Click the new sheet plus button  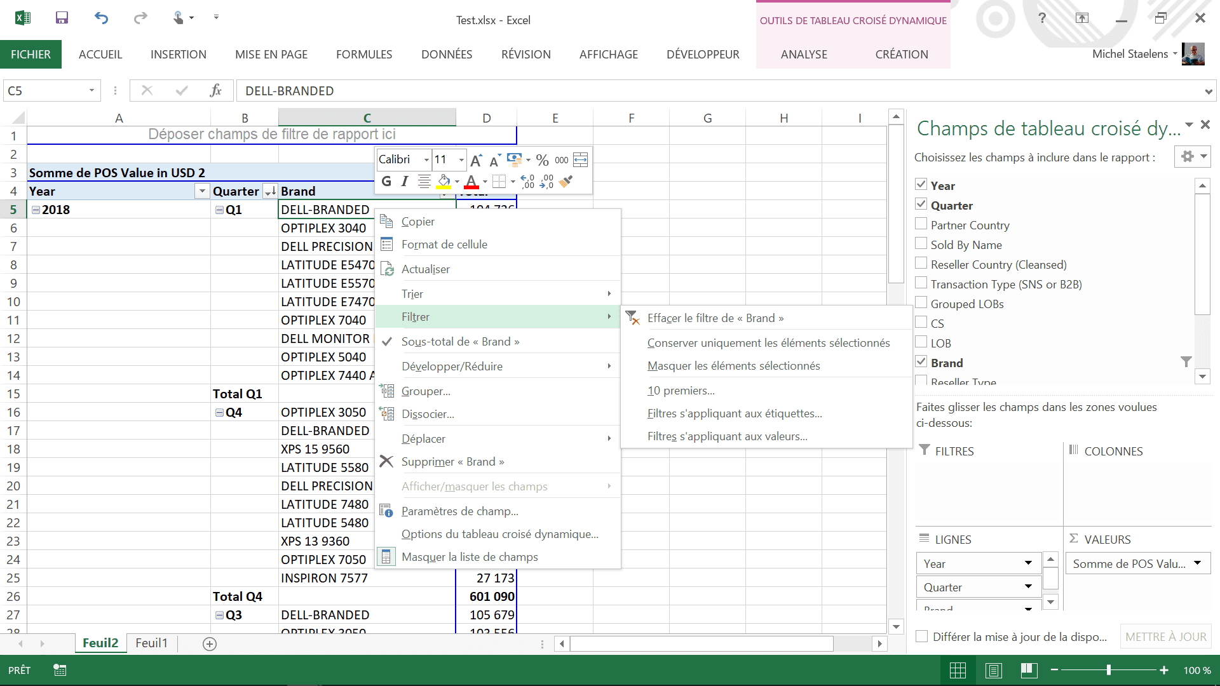210,644
